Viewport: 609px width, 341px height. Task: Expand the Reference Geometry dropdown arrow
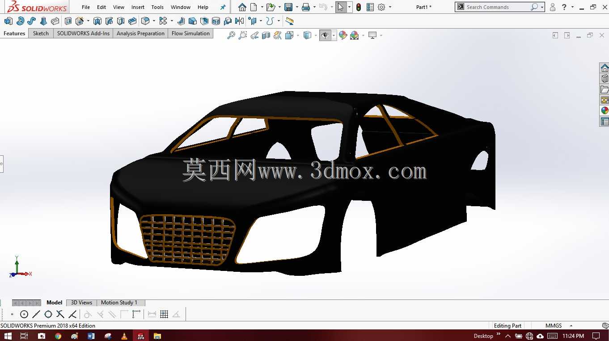(261, 21)
